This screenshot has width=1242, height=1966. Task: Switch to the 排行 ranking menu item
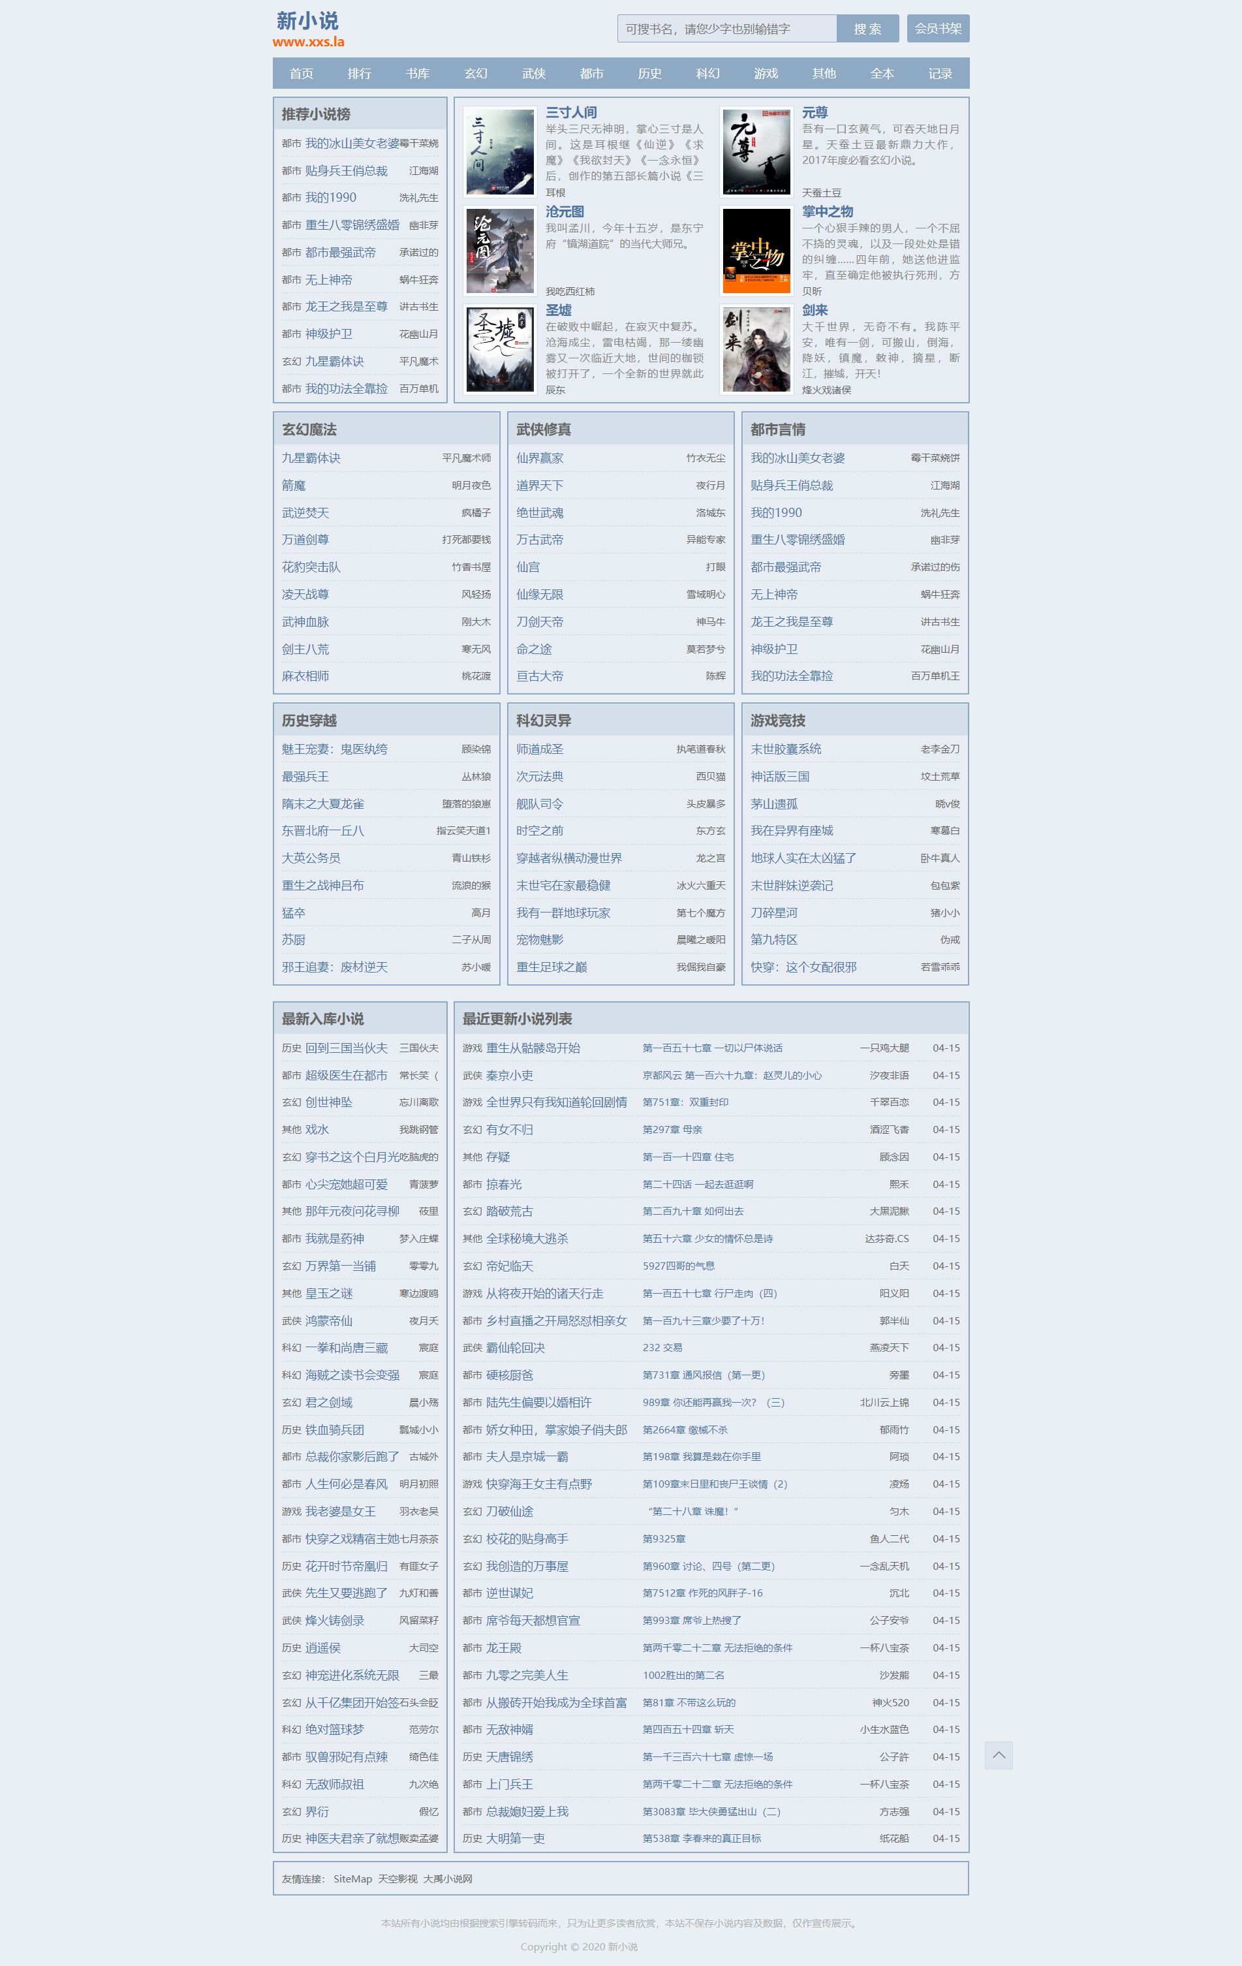(x=360, y=74)
